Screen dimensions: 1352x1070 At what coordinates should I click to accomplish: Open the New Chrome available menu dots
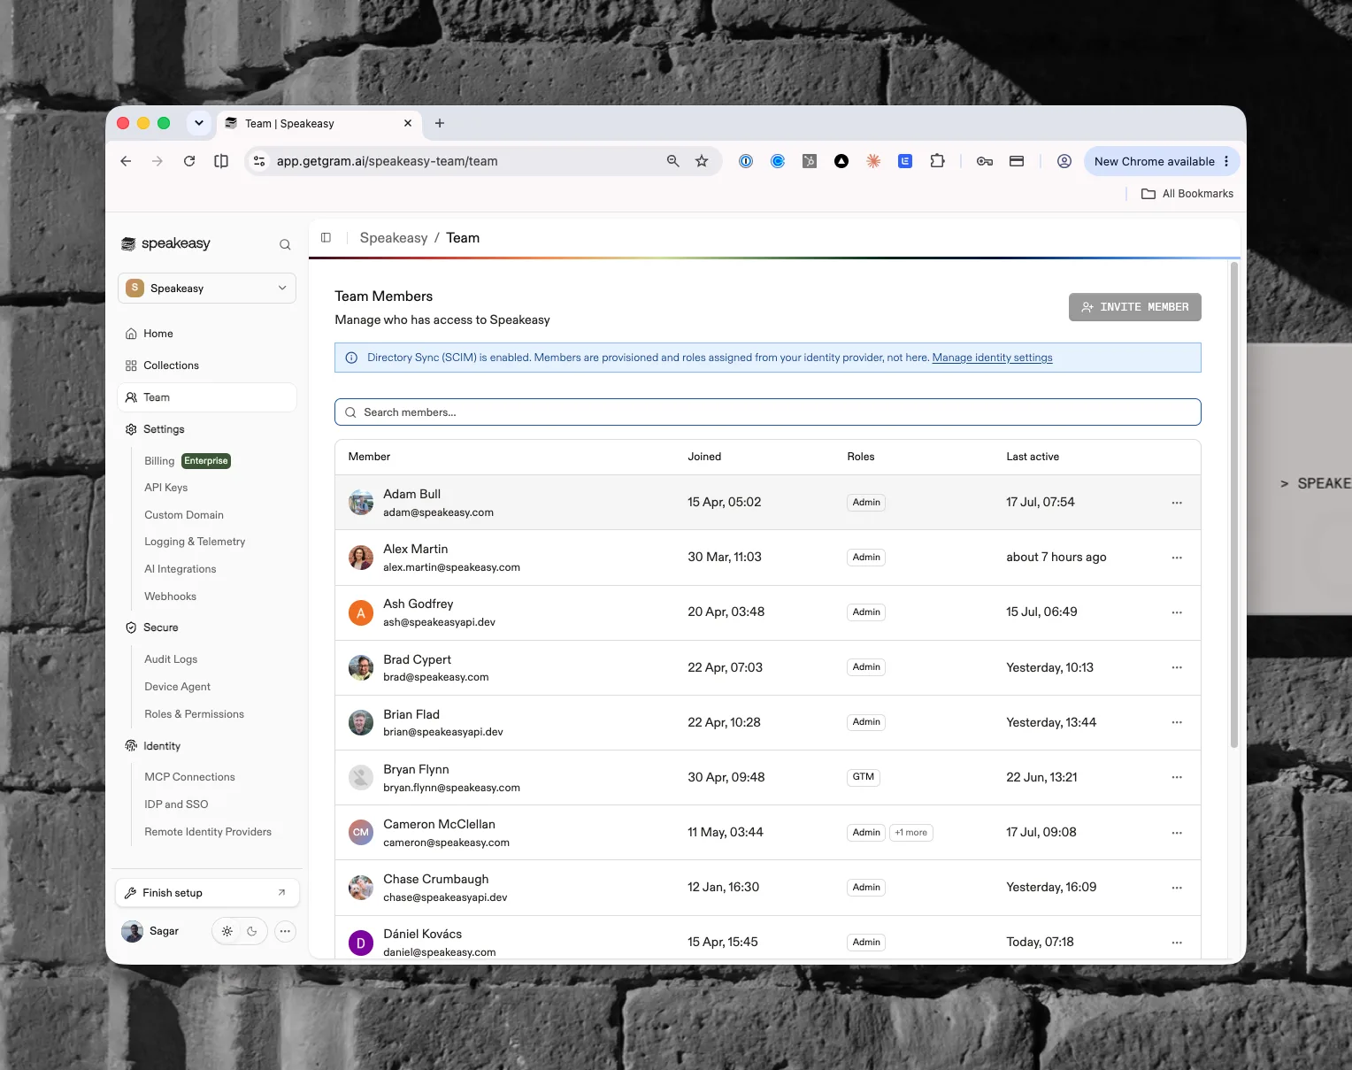point(1226,161)
